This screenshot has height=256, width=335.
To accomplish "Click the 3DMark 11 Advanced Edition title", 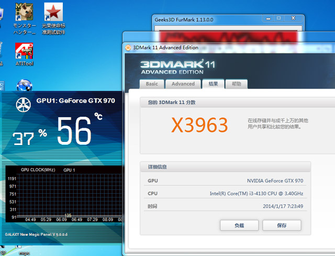I will [x=165, y=48].
